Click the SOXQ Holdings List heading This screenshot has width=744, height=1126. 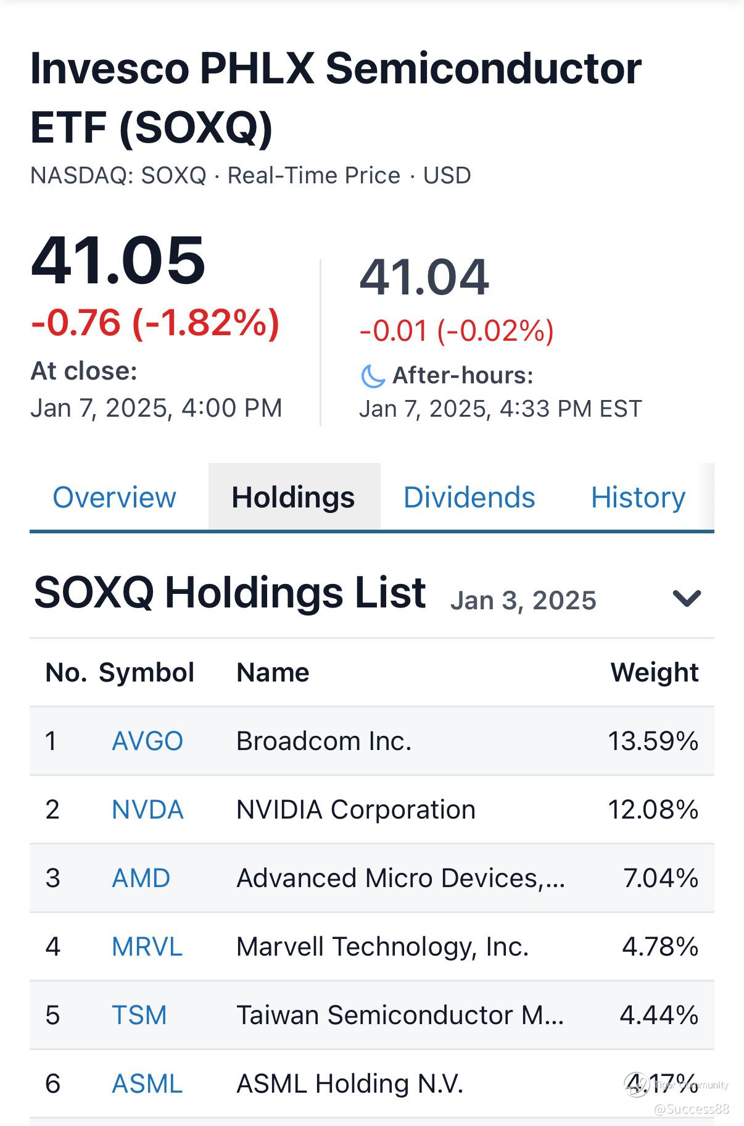click(x=229, y=593)
